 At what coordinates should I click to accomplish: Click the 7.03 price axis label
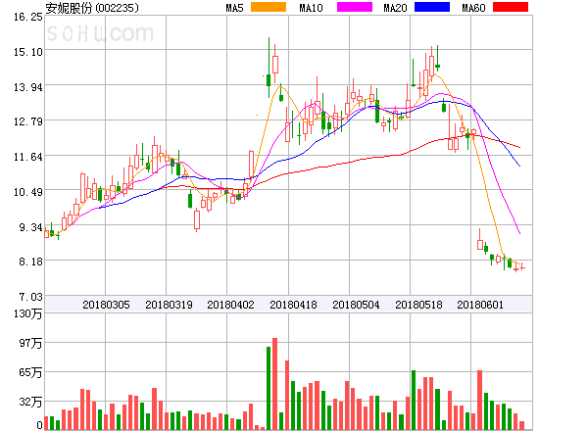coord(30,297)
